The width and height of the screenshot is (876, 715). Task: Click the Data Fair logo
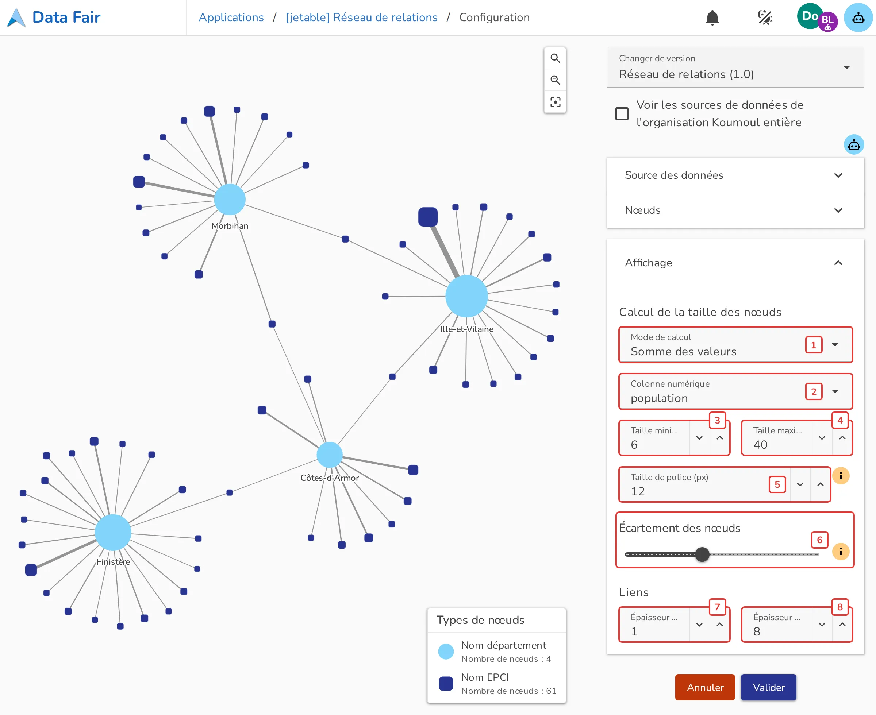pyautogui.click(x=54, y=17)
